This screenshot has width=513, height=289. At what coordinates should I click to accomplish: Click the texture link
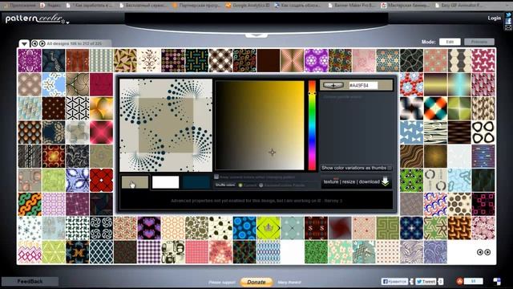[x=331, y=181]
